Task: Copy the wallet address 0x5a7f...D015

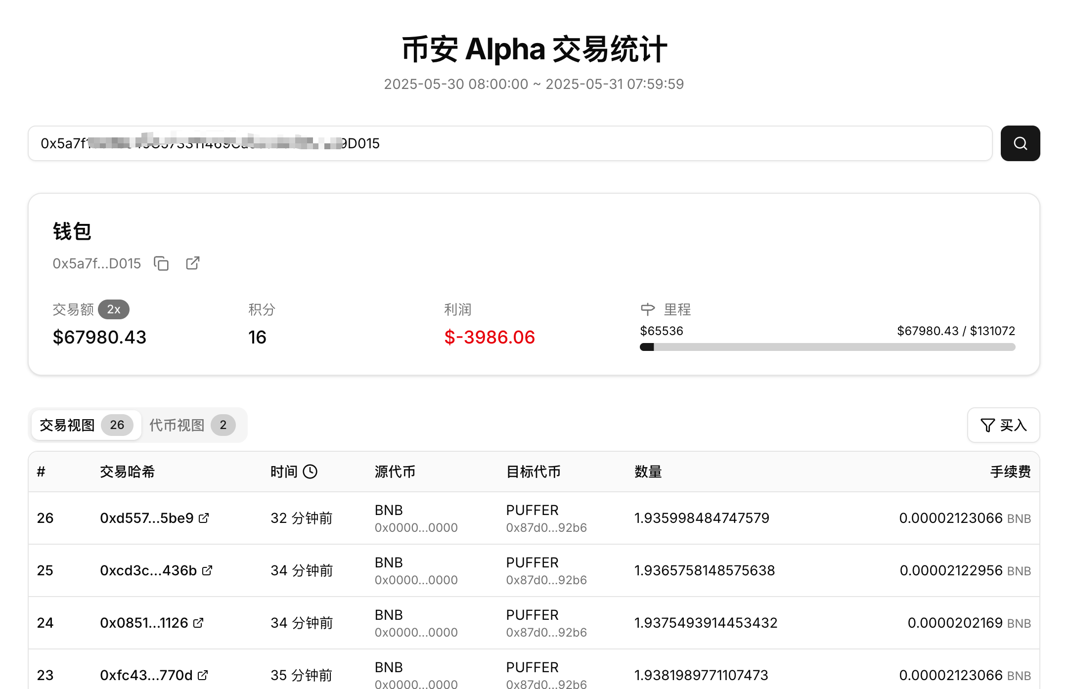Action: coord(161,263)
